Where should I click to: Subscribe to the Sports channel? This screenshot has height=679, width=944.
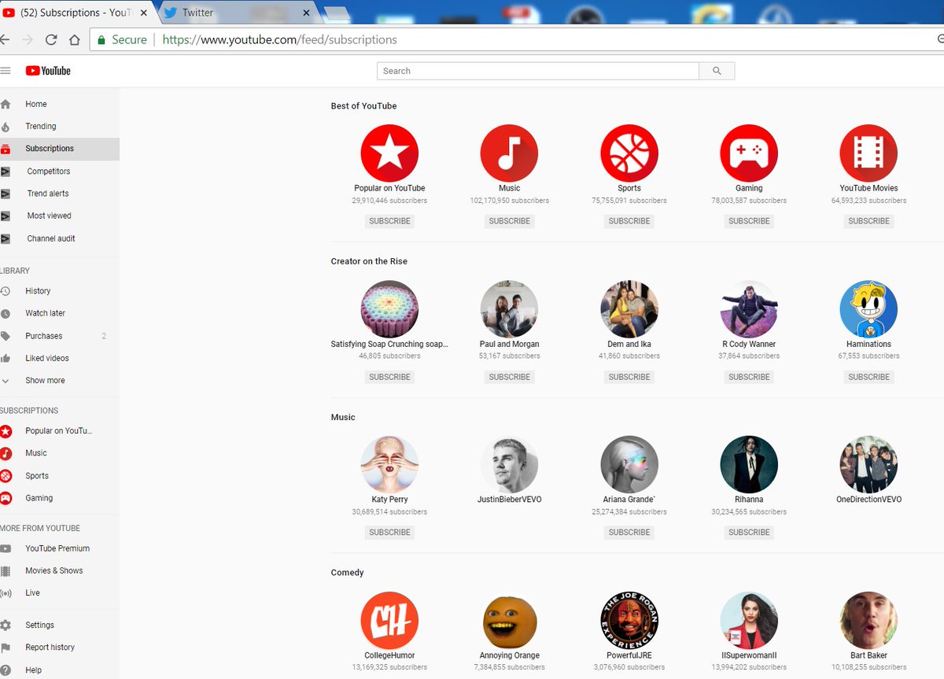pos(629,221)
